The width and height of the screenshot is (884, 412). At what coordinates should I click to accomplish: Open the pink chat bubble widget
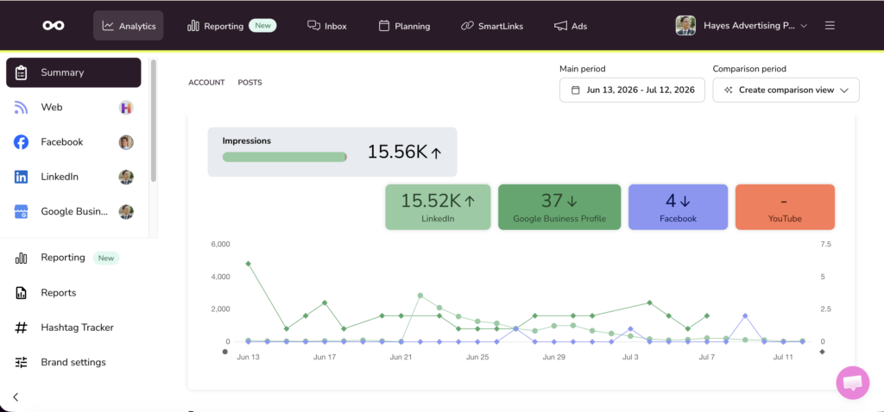point(852,383)
